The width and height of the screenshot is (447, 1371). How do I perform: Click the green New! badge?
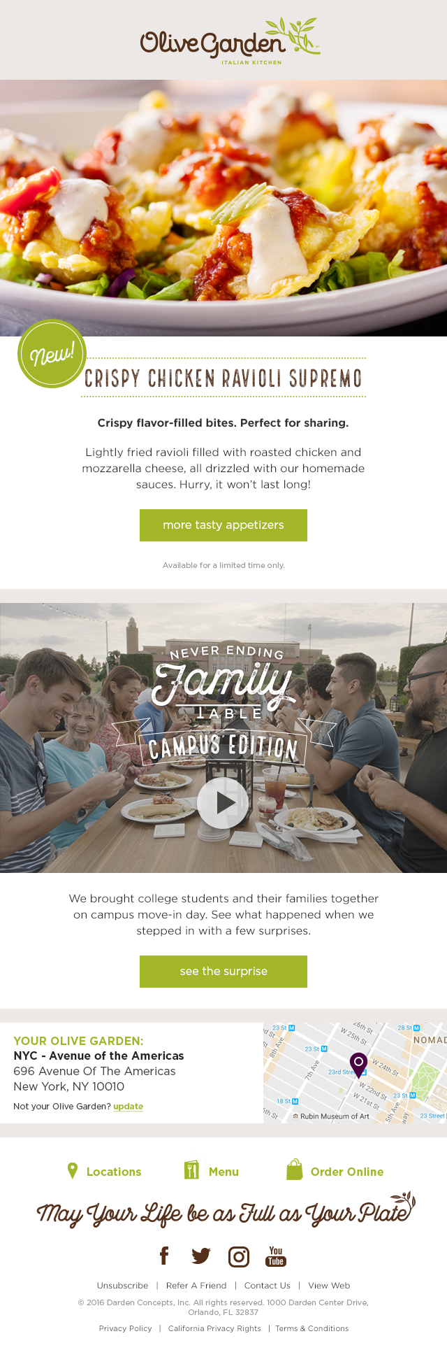pyautogui.click(x=52, y=354)
